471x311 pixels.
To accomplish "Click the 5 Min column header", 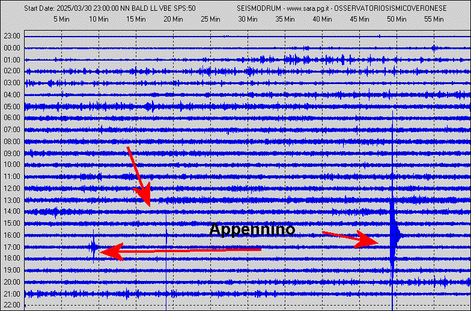I will point(61,19).
